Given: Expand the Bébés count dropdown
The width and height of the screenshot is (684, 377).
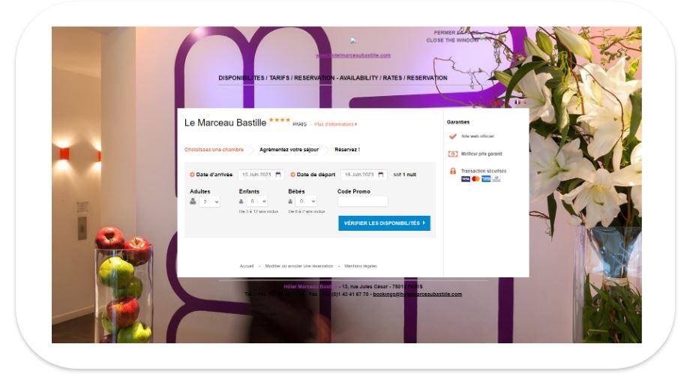Looking at the screenshot, I should (306, 202).
